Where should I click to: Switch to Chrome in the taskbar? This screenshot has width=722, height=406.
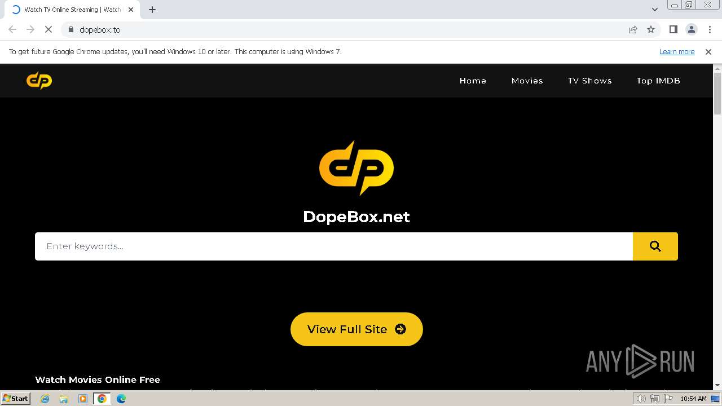[102, 399]
